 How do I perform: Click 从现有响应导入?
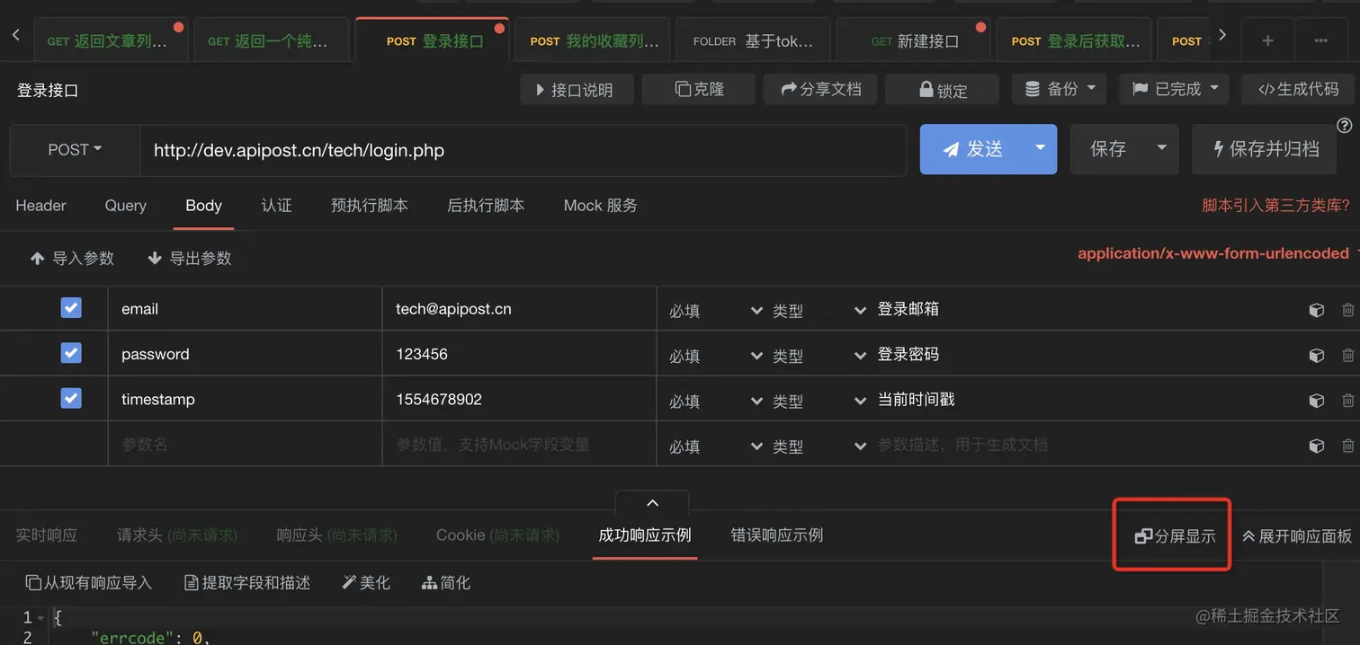[x=89, y=583]
